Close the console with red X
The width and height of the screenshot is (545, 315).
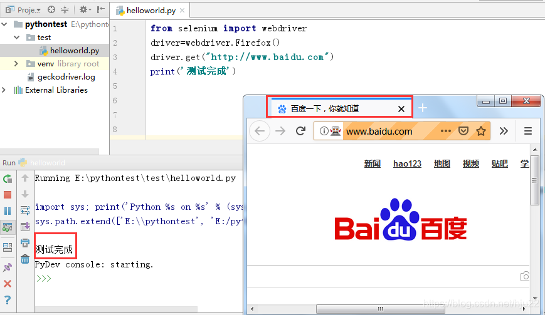tap(8, 284)
